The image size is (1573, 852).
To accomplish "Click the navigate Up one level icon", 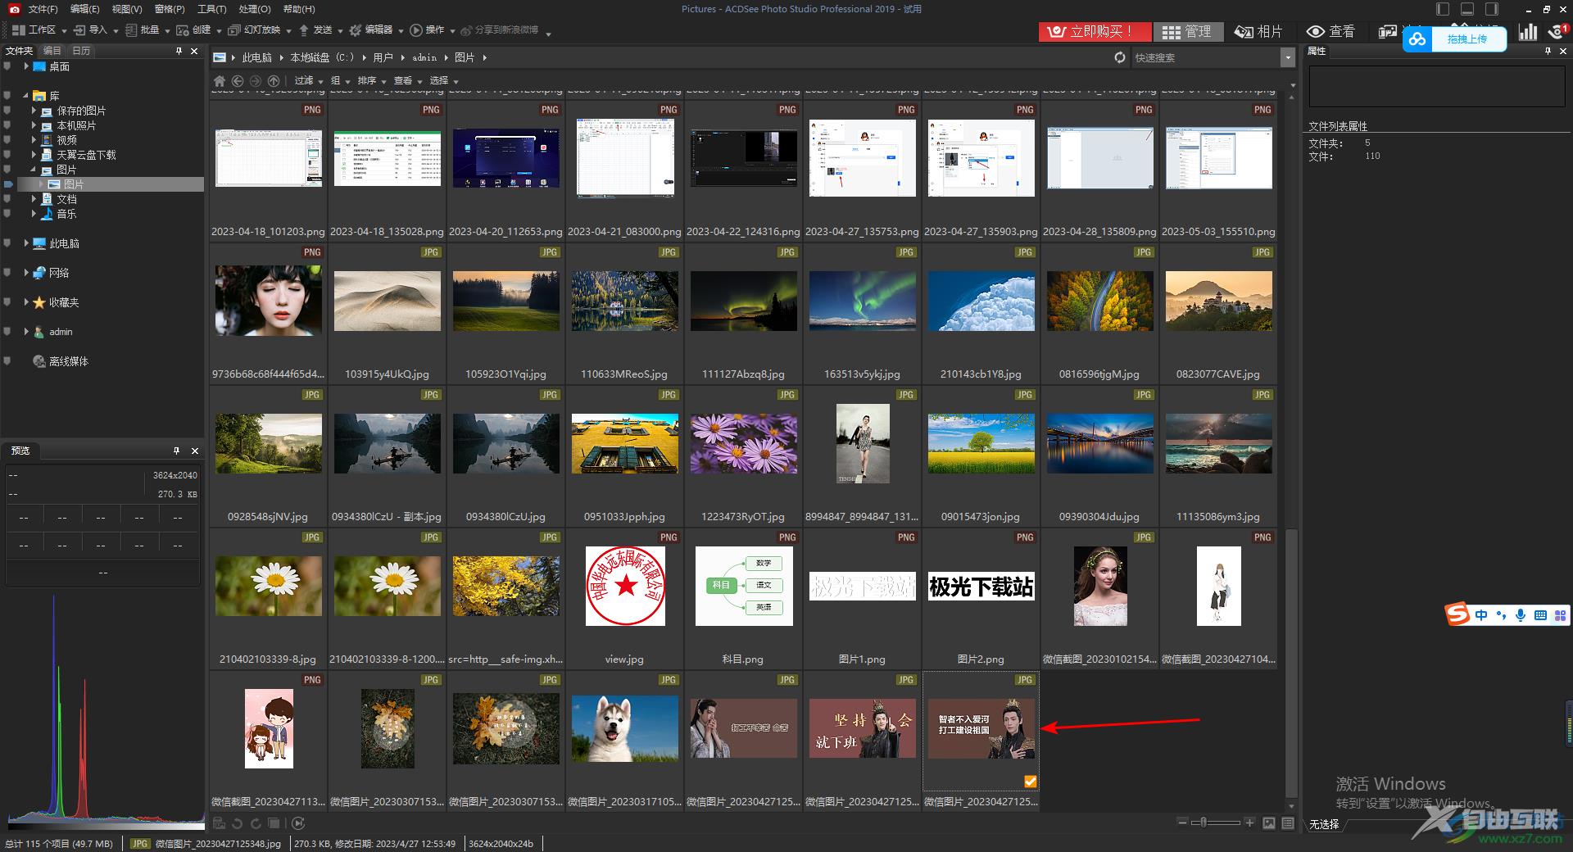I will point(274,81).
